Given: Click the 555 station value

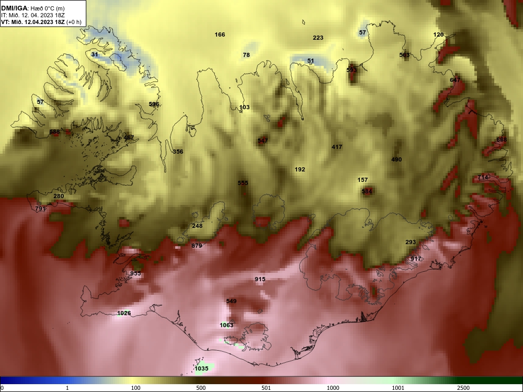Looking at the screenshot, I should tap(243, 183).
